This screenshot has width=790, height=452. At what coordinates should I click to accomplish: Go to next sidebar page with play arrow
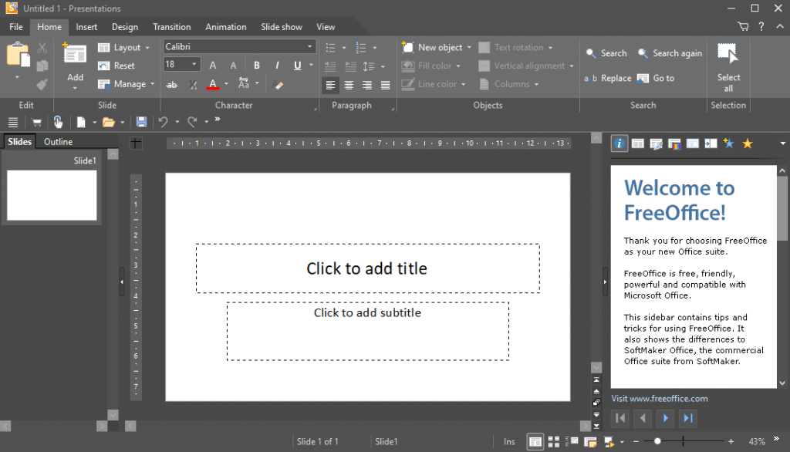coord(665,418)
